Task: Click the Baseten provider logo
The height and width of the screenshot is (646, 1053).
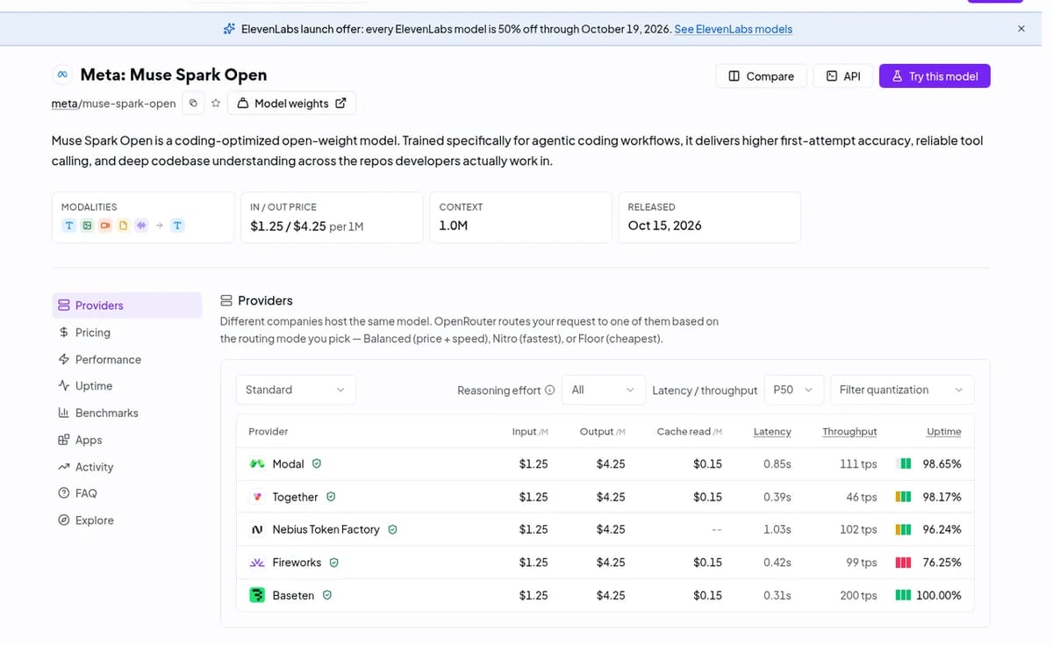Action: 257,595
